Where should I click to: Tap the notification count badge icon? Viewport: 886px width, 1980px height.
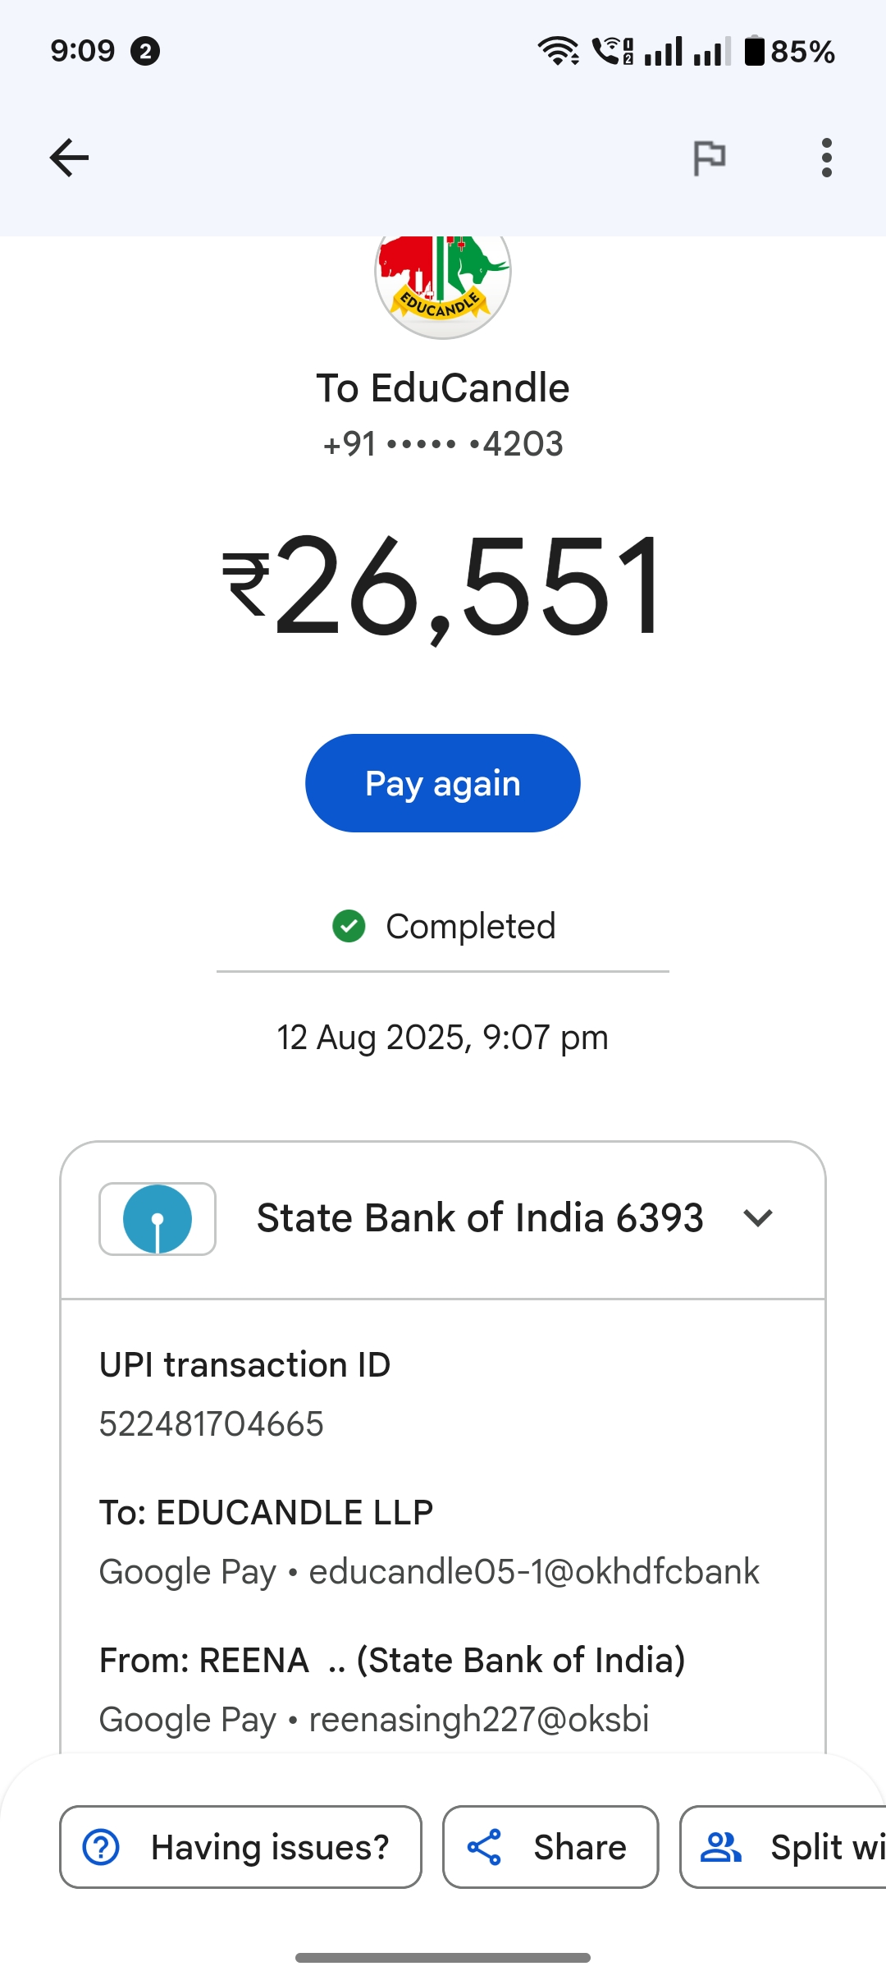tap(145, 52)
